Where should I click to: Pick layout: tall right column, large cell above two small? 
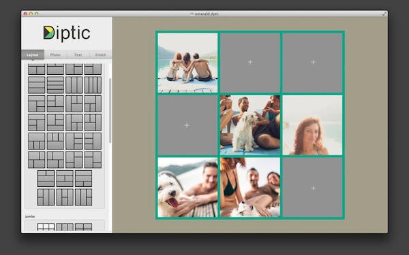(93, 103)
